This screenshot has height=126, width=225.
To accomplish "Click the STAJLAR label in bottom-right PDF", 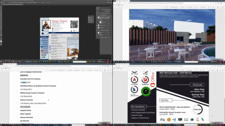I will [x=197, y=85].
